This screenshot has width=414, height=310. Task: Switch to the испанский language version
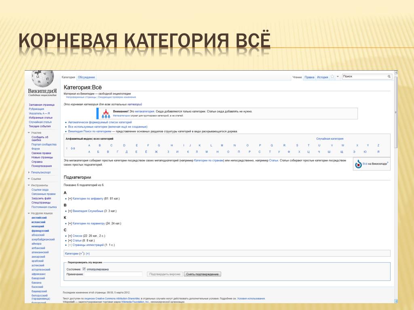pyautogui.click(x=38, y=222)
